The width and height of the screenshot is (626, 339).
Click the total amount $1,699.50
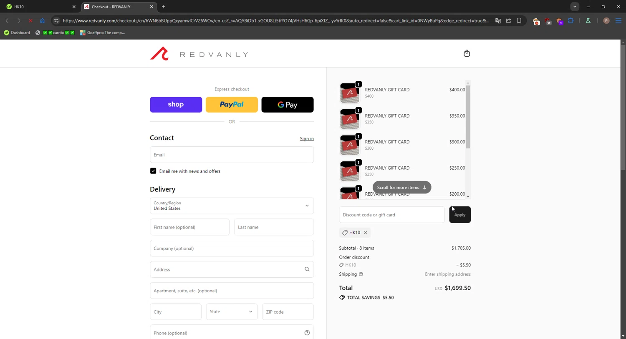457,288
